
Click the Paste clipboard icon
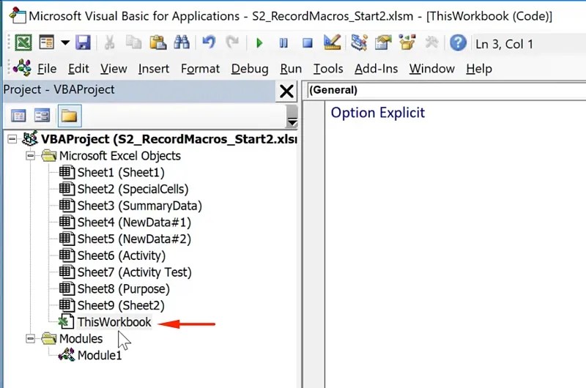[158, 43]
